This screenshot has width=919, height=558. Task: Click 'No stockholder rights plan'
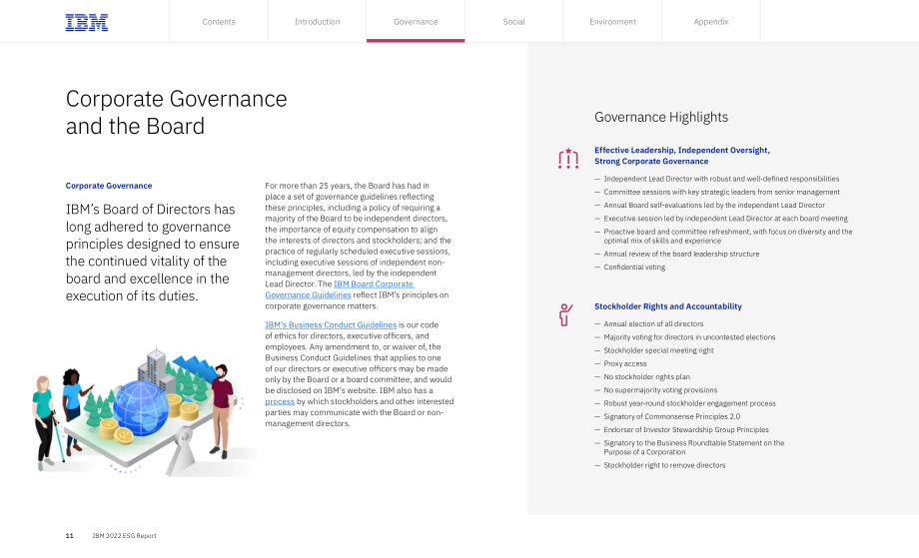647,377
